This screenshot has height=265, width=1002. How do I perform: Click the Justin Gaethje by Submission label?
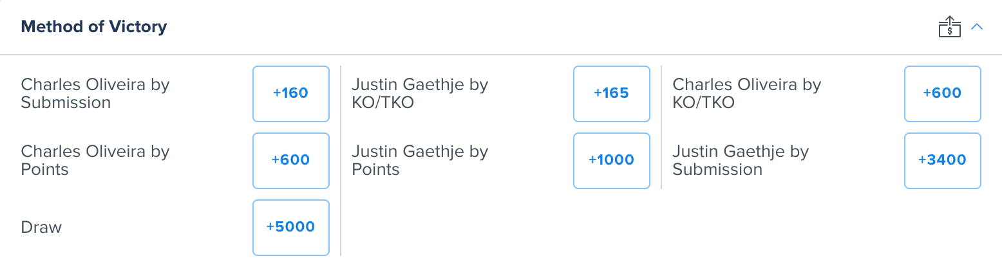pyautogui.click(x=741, y=161)
